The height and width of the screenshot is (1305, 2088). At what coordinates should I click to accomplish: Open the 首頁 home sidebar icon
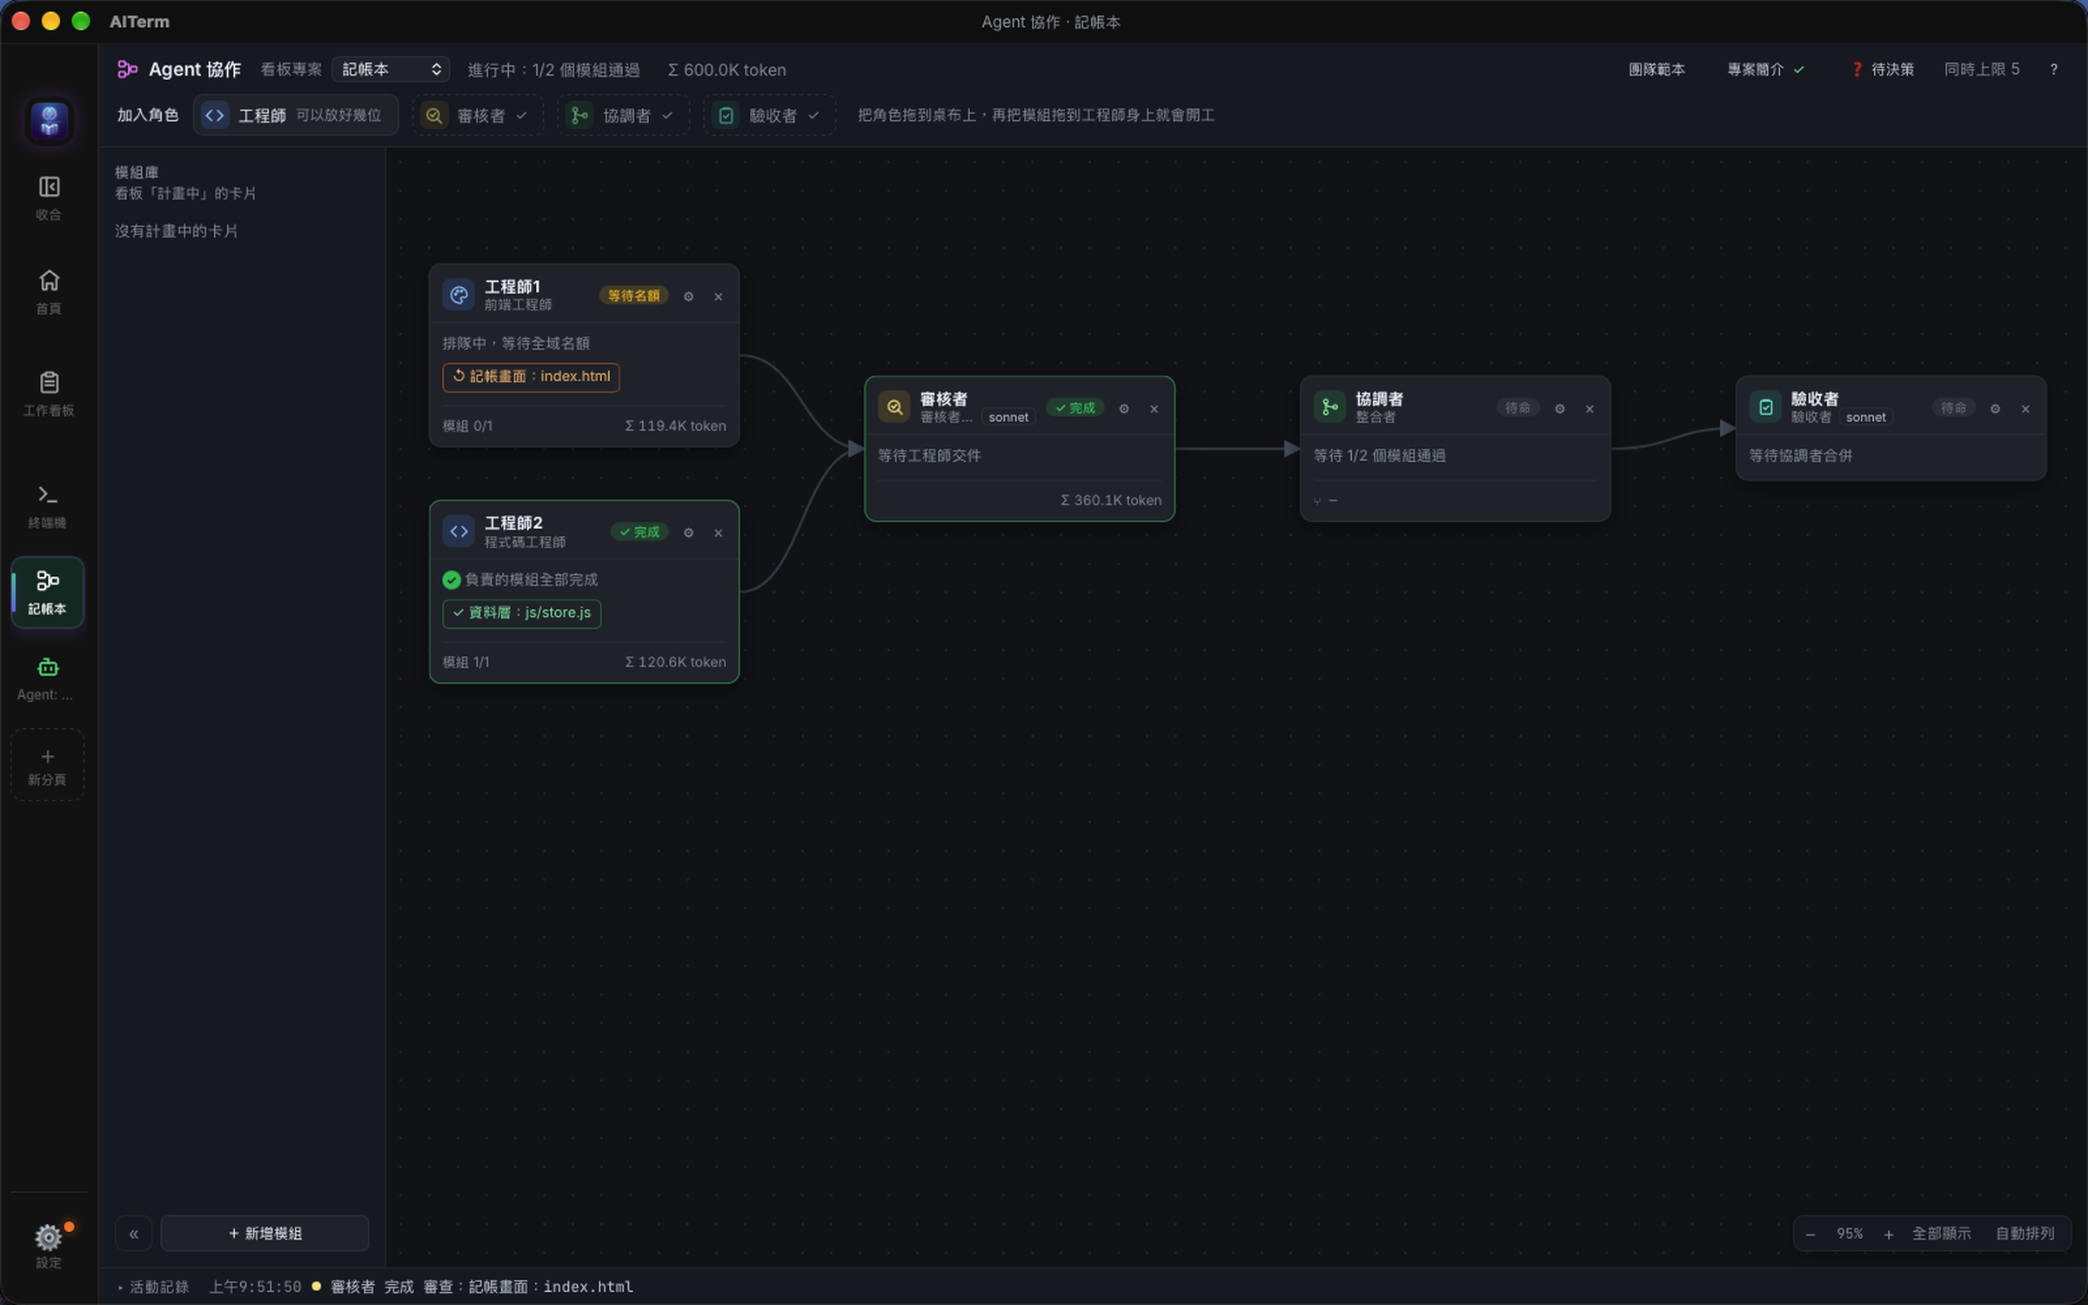click(x=49, y=291)
